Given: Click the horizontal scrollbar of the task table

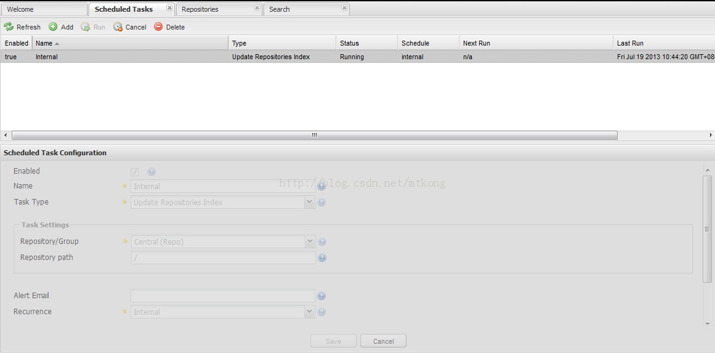Looking at the screenshot, I should coord(314,136).
